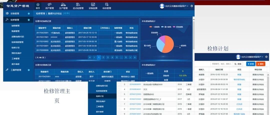Screen dimensions: 270x115
Task: Open plan link 20160722003
Action: coord(135,94)
